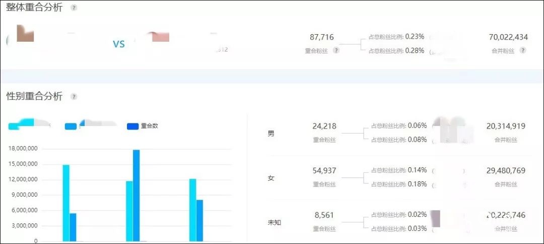This screenshot has width=544, height=244.
Task: Select the 未知 gender row label
Action: [x=274, y=222]
